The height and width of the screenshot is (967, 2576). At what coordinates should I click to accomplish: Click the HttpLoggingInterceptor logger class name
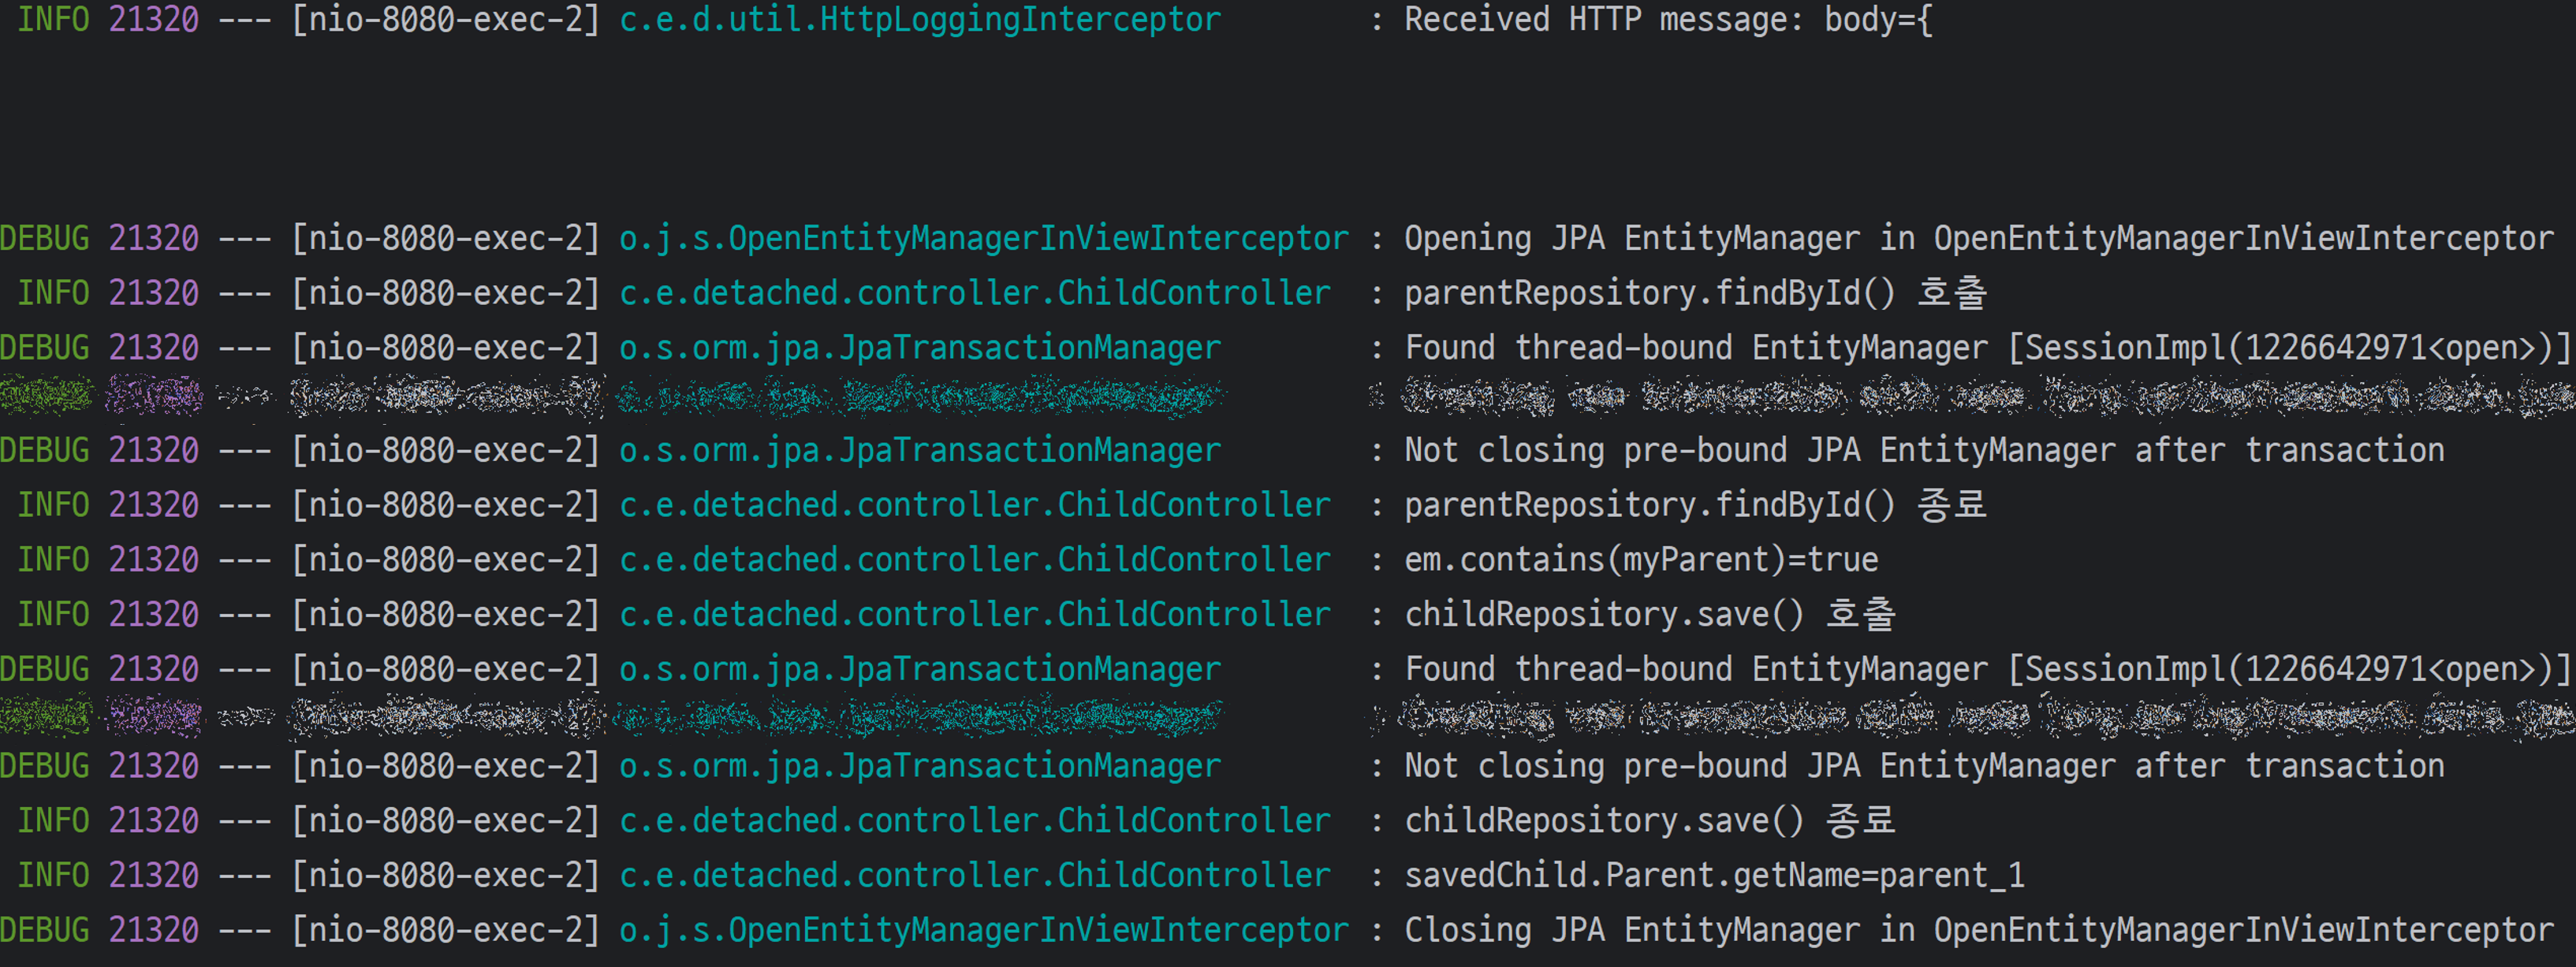click(919, 20)
